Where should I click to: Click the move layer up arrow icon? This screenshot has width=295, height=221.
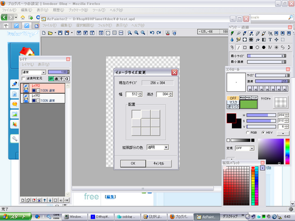pyautogui.click(x=45, y=200)
